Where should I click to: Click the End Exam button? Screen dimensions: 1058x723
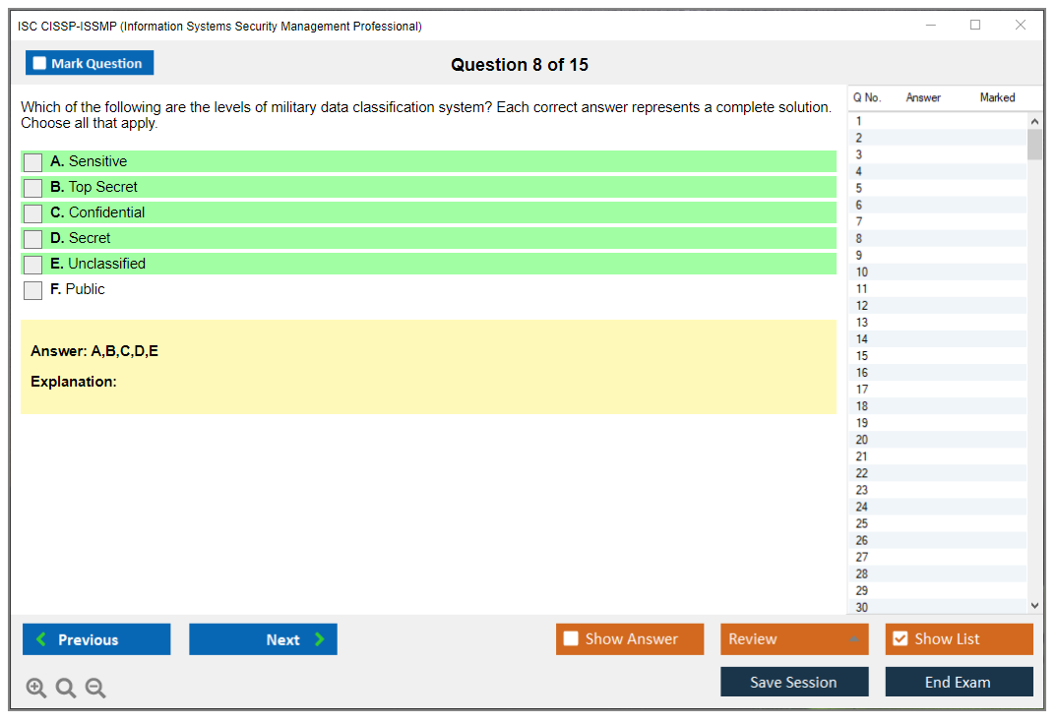tap(958, 682)
